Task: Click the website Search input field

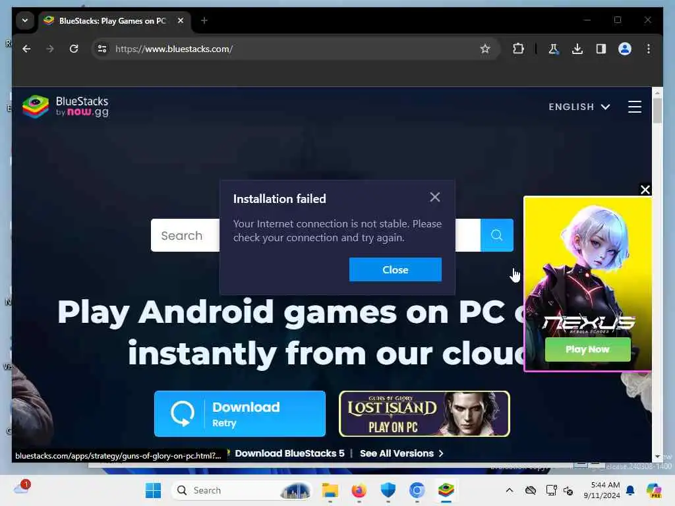Action: [185, 235]
